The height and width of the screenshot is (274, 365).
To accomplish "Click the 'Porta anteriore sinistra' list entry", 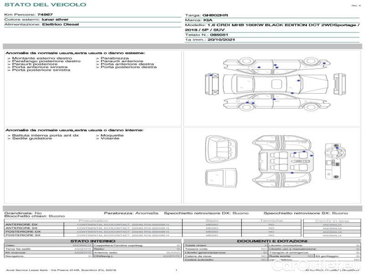I will click(40, 67).
